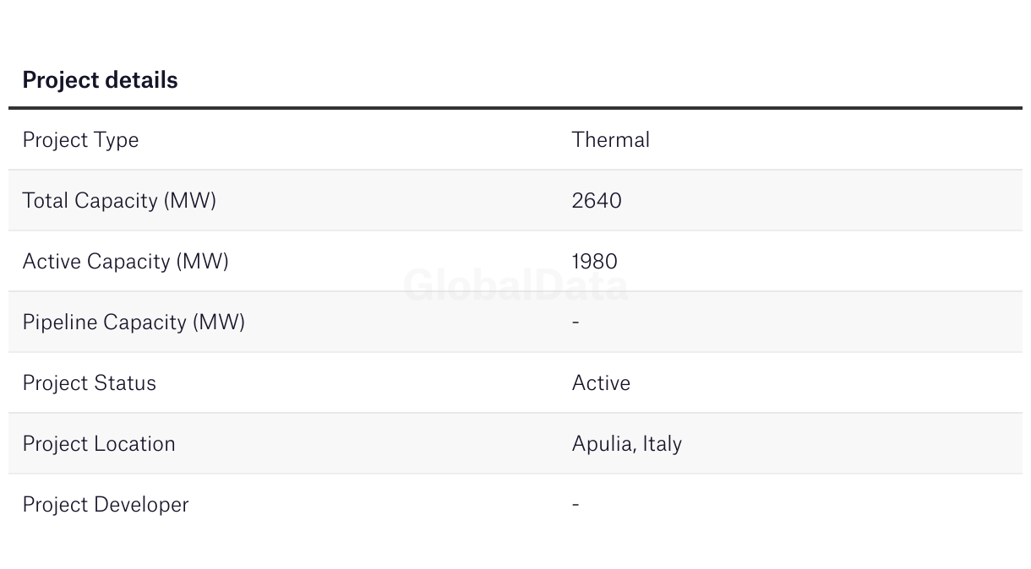
Task: Select the 'Project Type' row label
Action: (x=80, y=140)
